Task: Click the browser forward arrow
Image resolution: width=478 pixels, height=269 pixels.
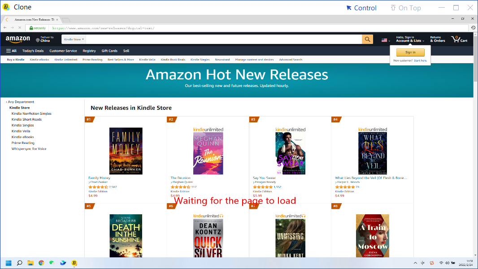Action: (x=13, y=28)
